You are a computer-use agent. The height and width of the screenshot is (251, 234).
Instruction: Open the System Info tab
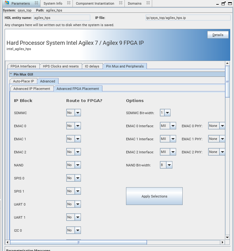click(x=53, y=3)
